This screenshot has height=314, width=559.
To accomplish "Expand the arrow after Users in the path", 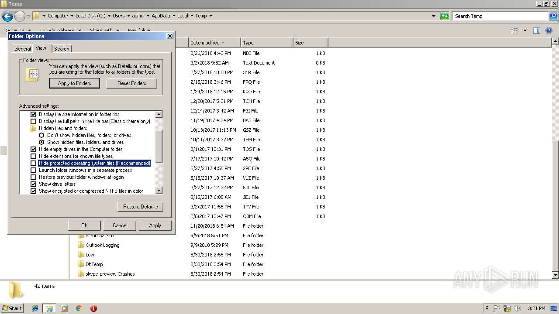I will tap(128, 16).
